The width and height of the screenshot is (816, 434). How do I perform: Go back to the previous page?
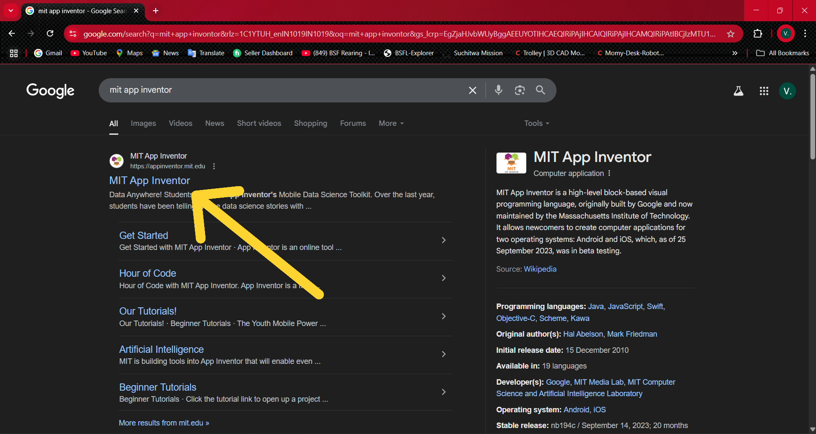(12, 34)
